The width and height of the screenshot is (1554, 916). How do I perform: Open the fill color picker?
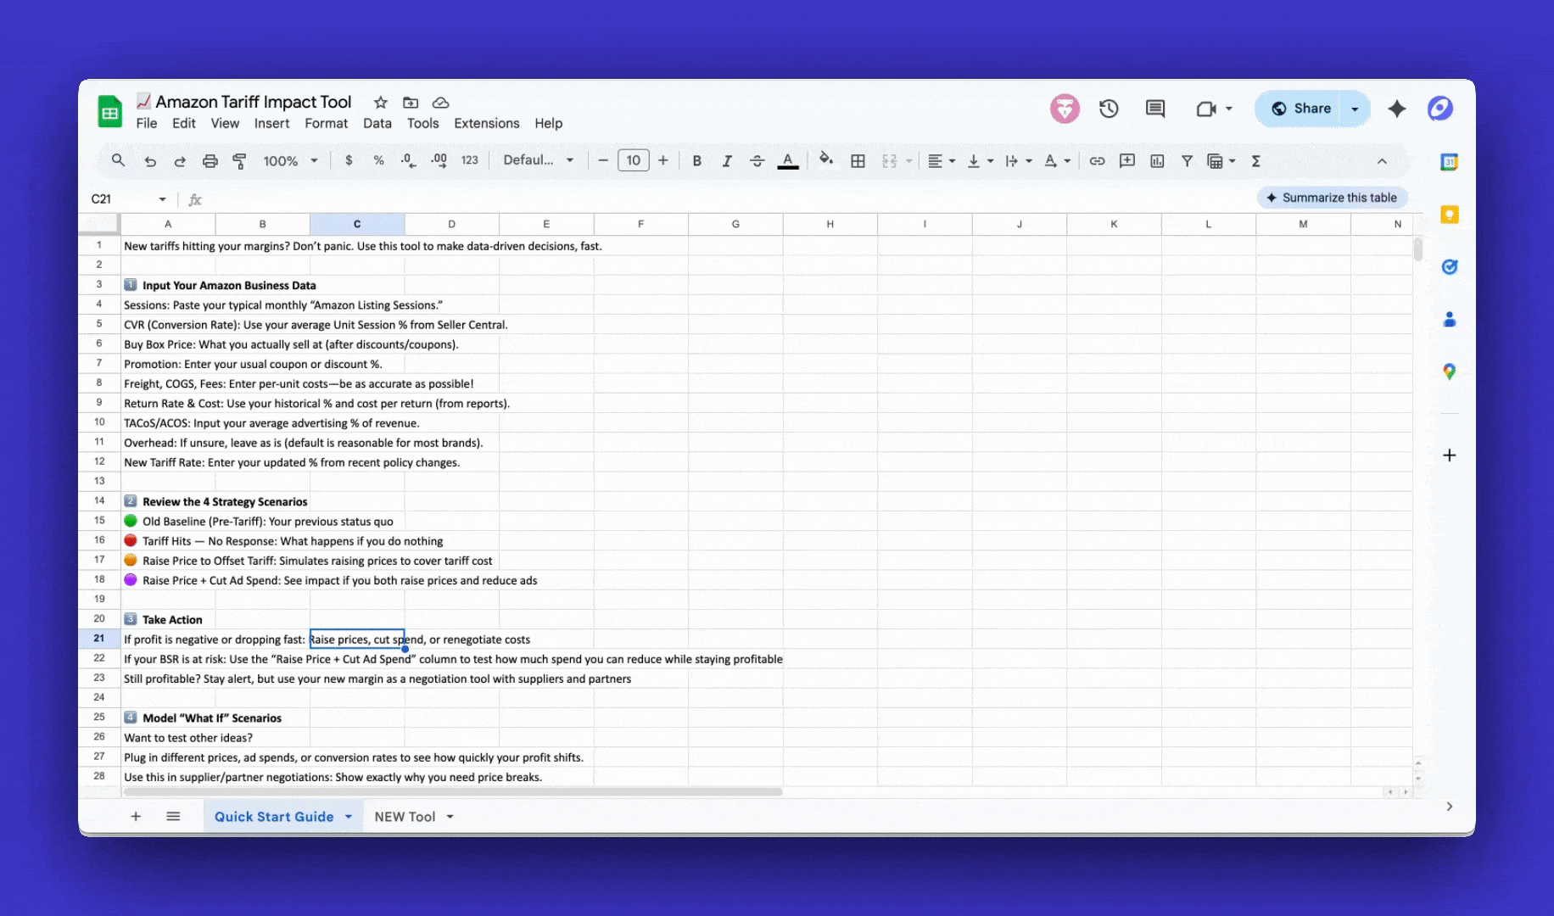coord(825,160)
